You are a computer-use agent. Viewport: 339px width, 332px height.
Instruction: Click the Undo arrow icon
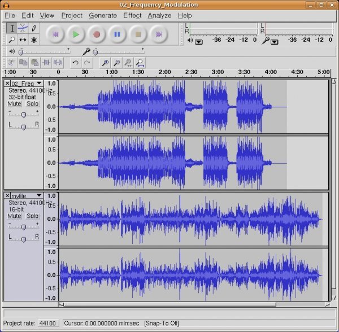75,63
